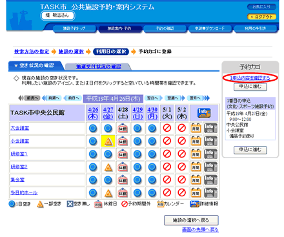The width and height of the screenshot is (284, 237).
Task: Click the 4/27 partial-availability triangle for 研修室2
Action: 108,167
